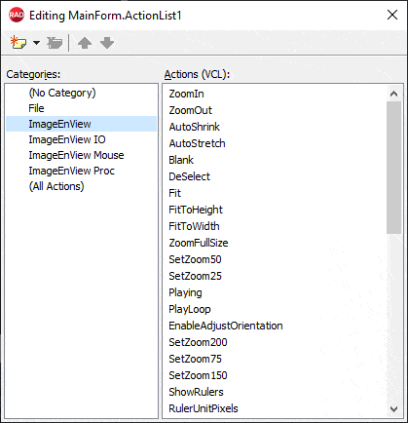Close the Editing ActionList1 dialog
Viewport: 408px width, 423px height.
pos(392,15)
